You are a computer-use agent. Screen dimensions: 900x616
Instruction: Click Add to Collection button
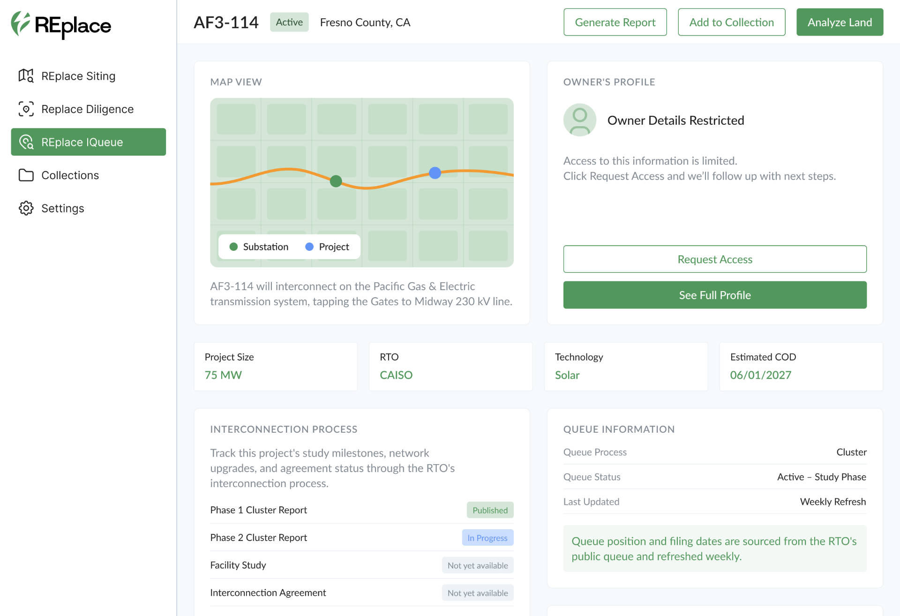pos(731,22)
